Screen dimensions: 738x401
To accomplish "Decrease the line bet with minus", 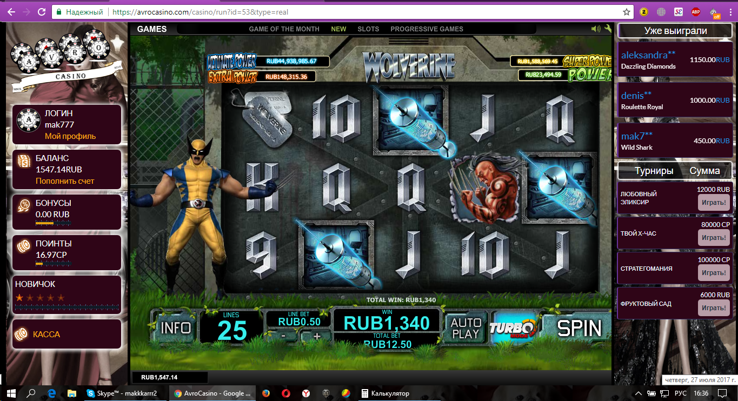I will (283, 336).
